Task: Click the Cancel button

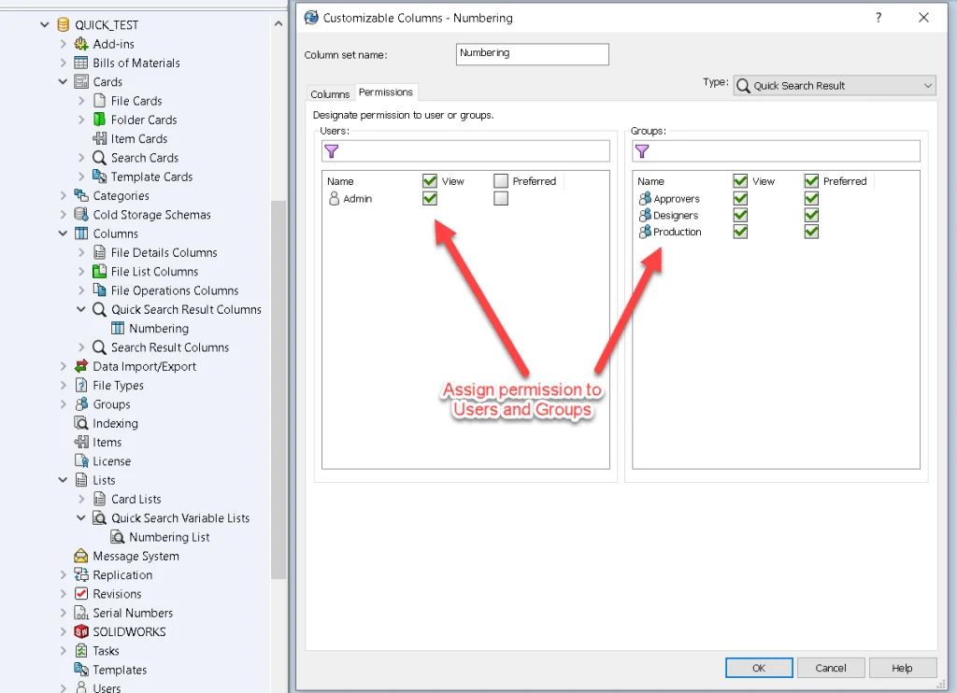Action: 830,668
